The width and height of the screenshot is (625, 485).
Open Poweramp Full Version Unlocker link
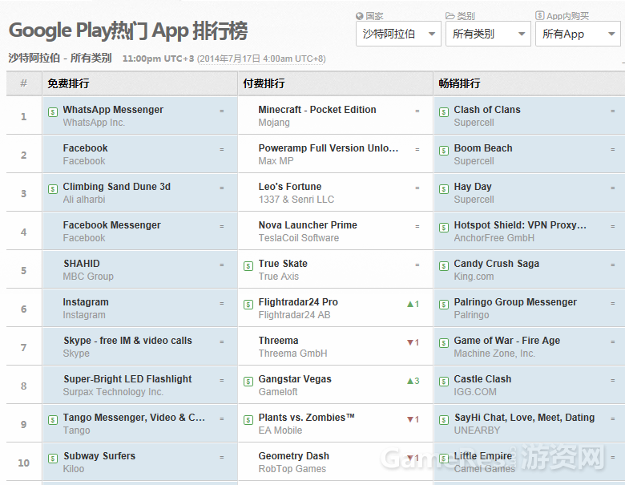click(329, 148)
